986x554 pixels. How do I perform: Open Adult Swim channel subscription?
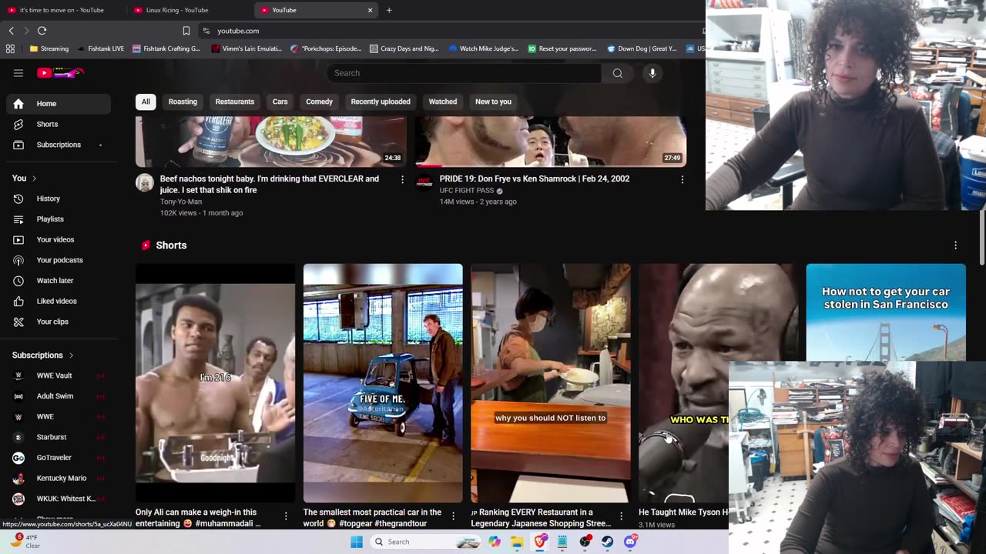(x=59, y=396)
